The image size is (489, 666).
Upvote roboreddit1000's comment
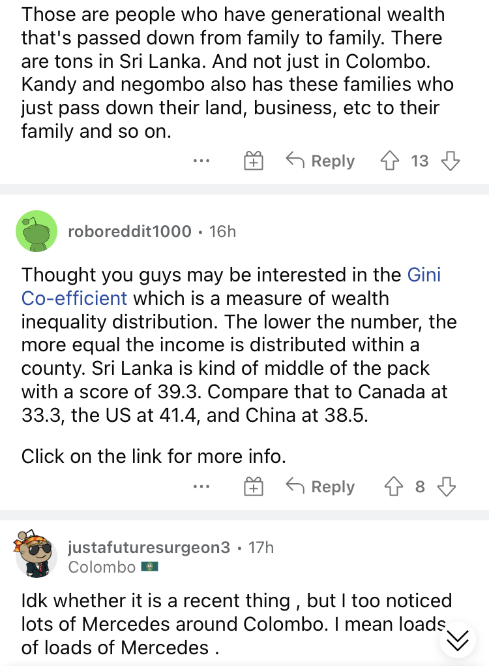[x=394, y=486]
